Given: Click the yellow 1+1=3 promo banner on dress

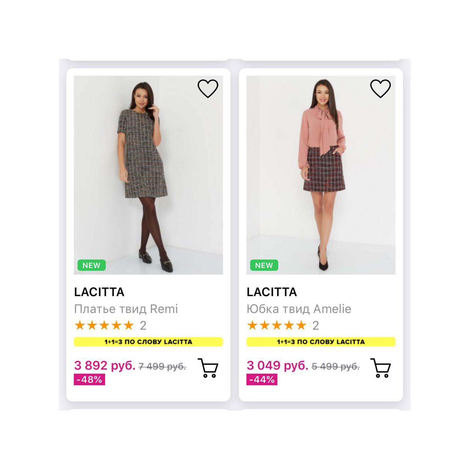Looking at the screenshot, I should click(x=148, y=342).
